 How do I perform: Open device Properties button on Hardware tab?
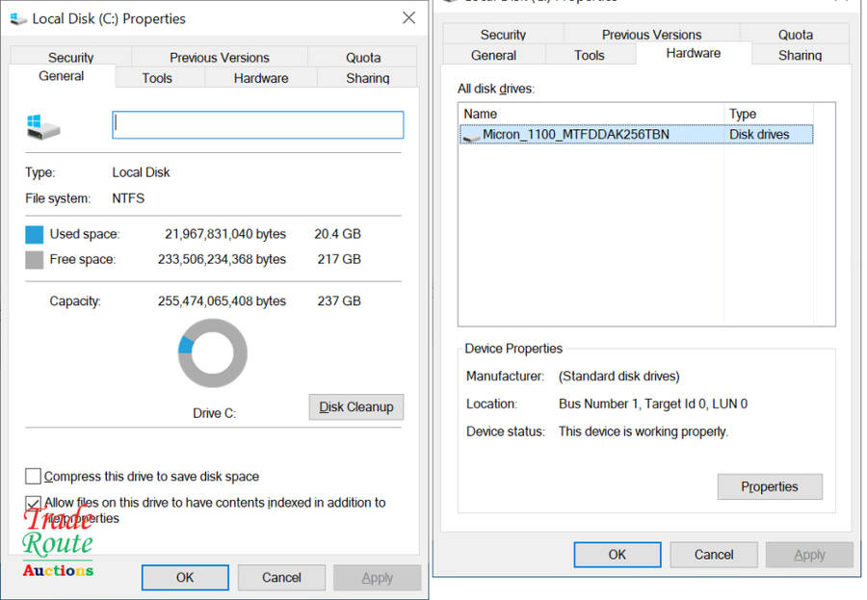tap(770, 486)
